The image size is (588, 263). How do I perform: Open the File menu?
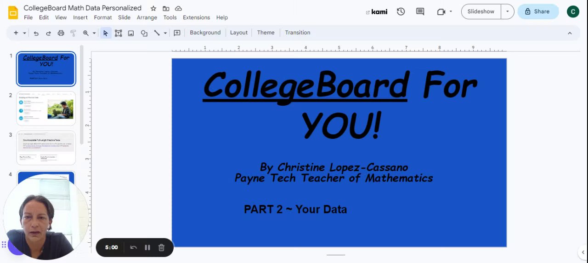click(28, 17)
